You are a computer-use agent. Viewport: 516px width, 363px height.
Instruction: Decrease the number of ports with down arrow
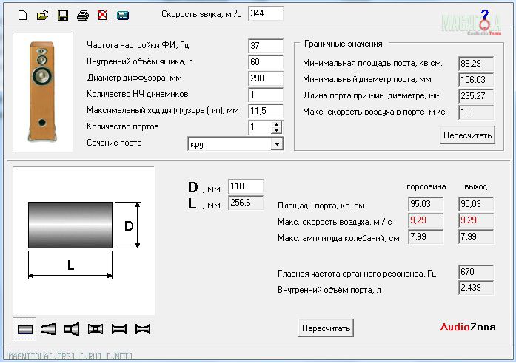(277, 130)
